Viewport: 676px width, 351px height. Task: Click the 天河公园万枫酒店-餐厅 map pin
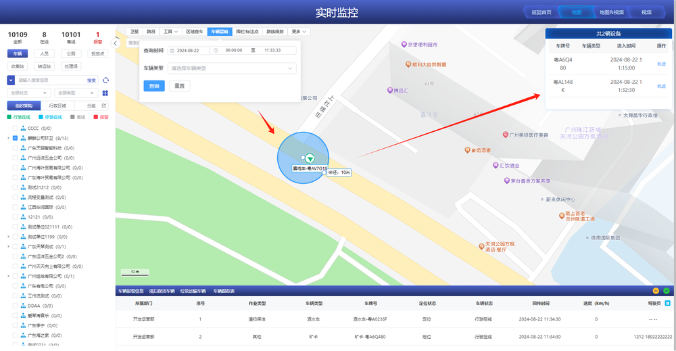click(481, 247)
